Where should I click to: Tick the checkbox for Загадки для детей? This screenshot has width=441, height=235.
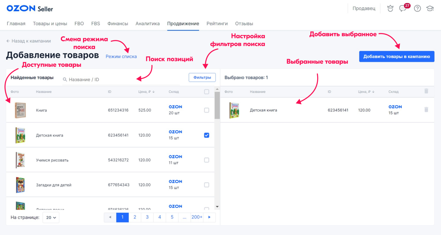coord(207,185)
